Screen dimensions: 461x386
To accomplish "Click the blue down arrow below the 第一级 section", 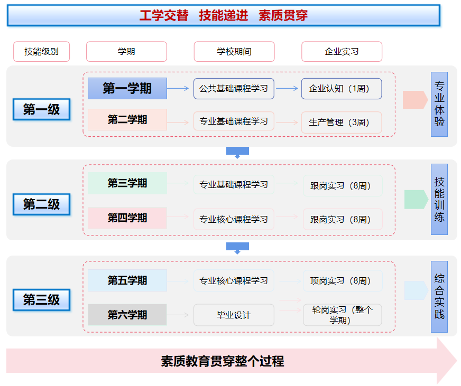I will click(237, 152).
